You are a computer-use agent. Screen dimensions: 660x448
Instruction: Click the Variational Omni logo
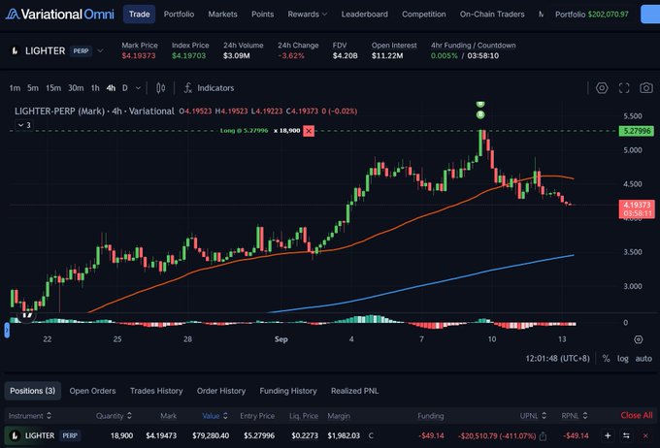click(60, 15)
